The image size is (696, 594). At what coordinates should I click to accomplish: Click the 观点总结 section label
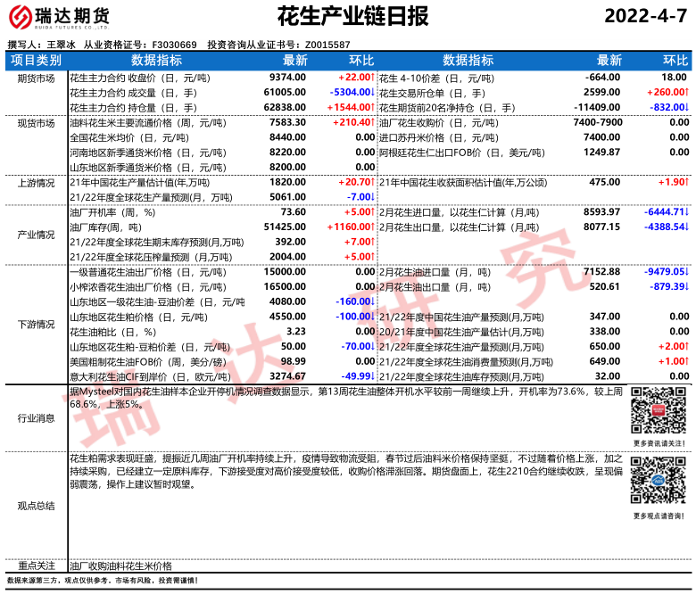[36, 506]
